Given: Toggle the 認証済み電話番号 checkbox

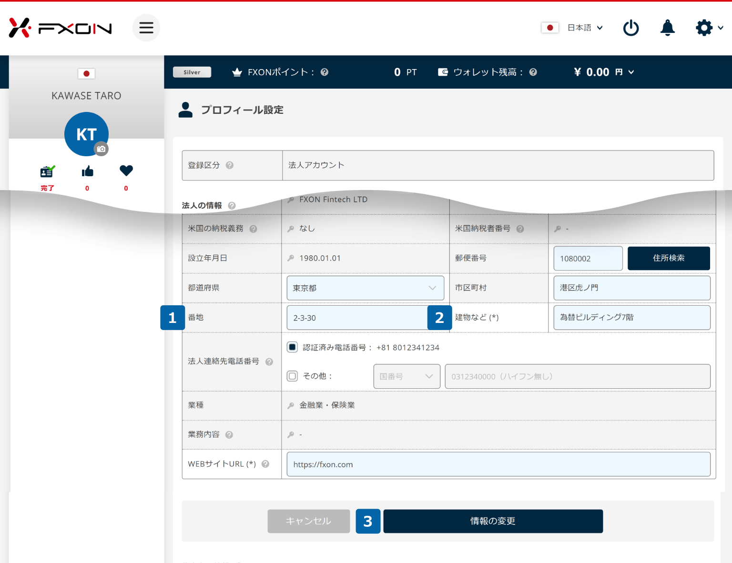Looking at the screenshot, I should pyautogui.click(x=293, y=347).
